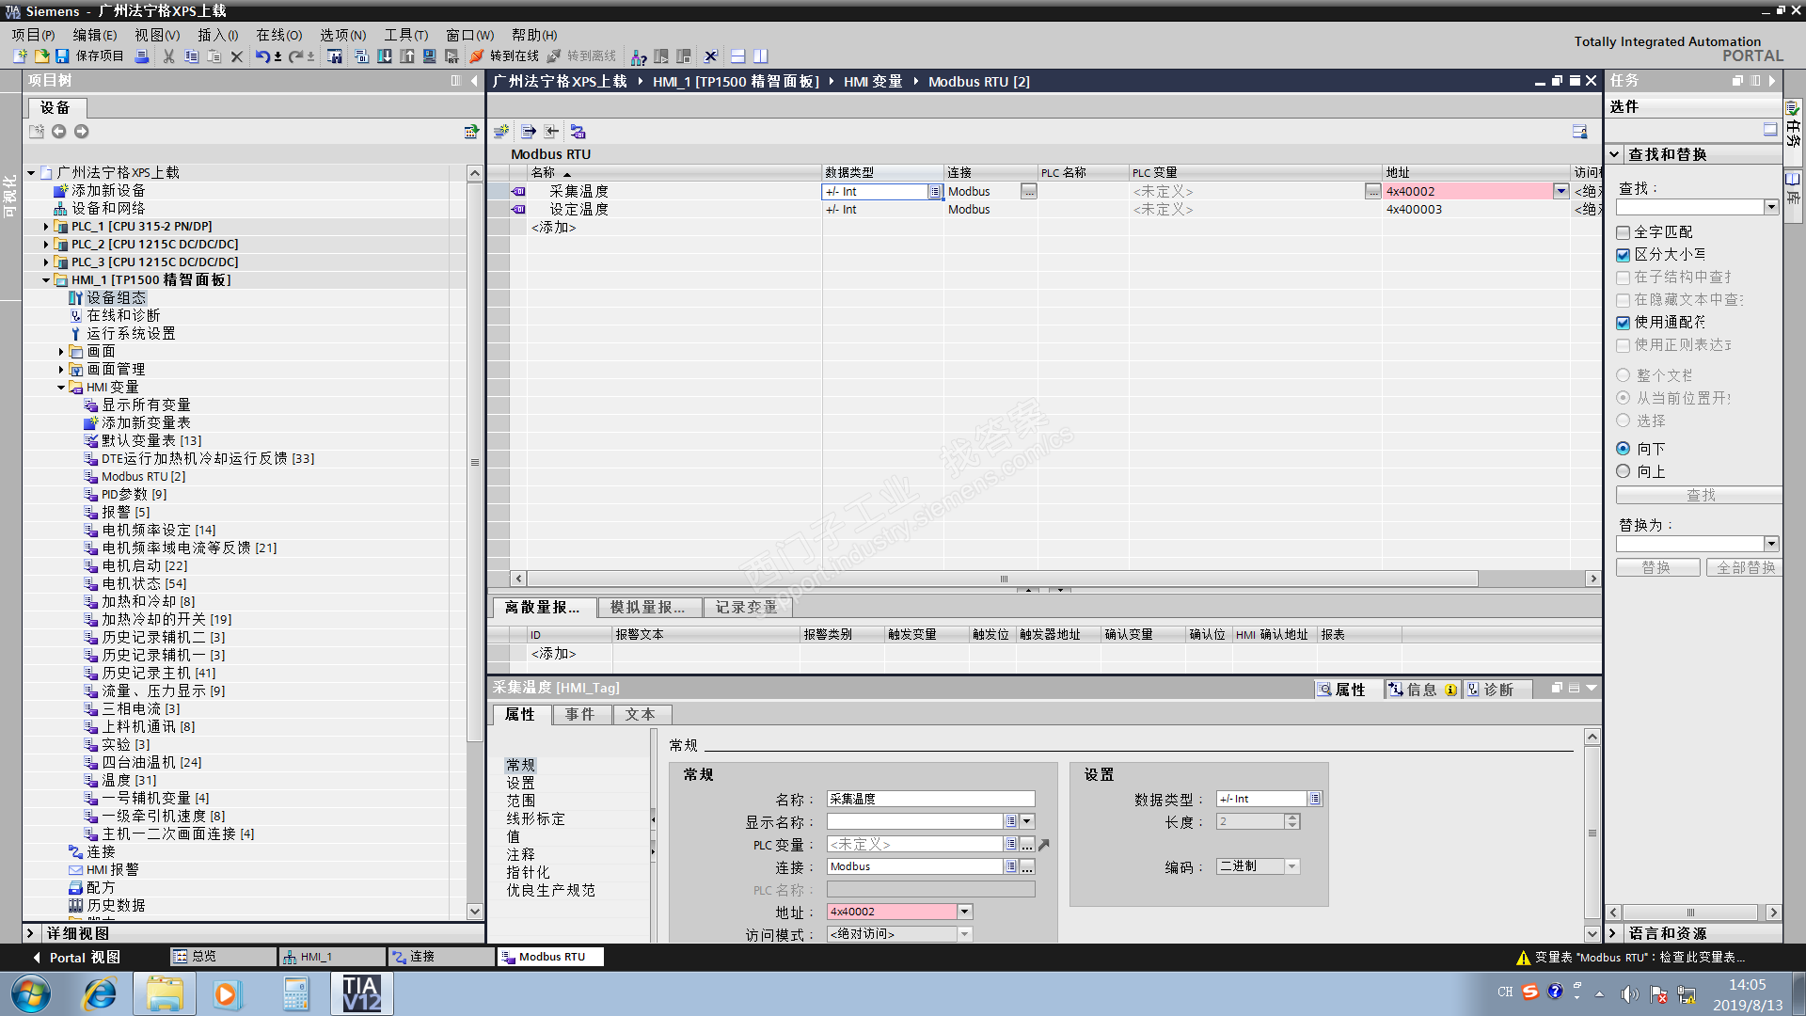
Task: Click the Print icon in toolbar
Action: pyautogui.click(x=142, y=56)
